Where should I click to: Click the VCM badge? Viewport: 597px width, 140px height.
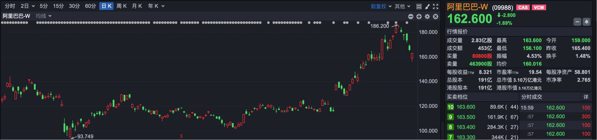coord(539,7)
